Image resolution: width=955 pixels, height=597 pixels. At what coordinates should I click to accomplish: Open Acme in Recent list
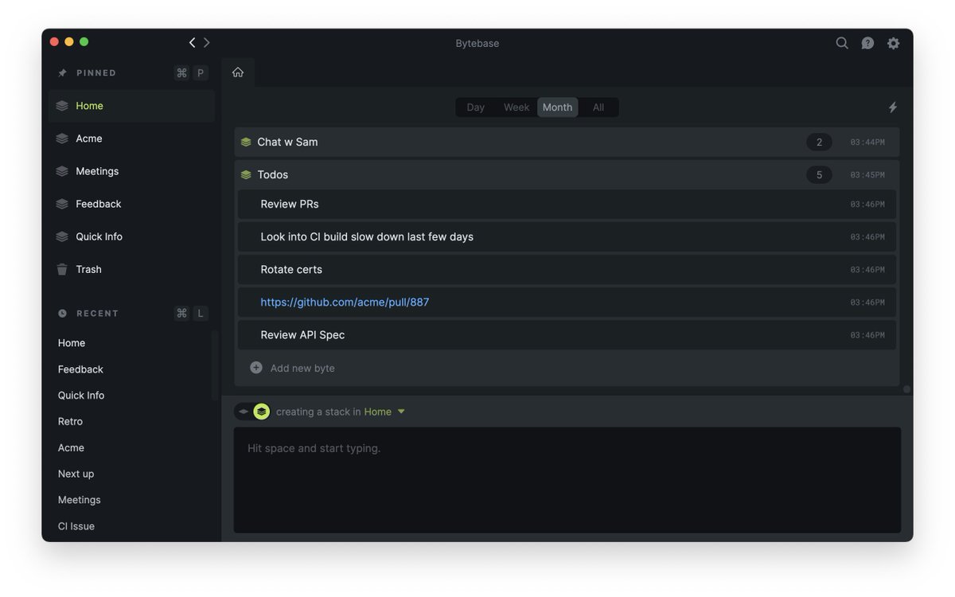(71, 448)
